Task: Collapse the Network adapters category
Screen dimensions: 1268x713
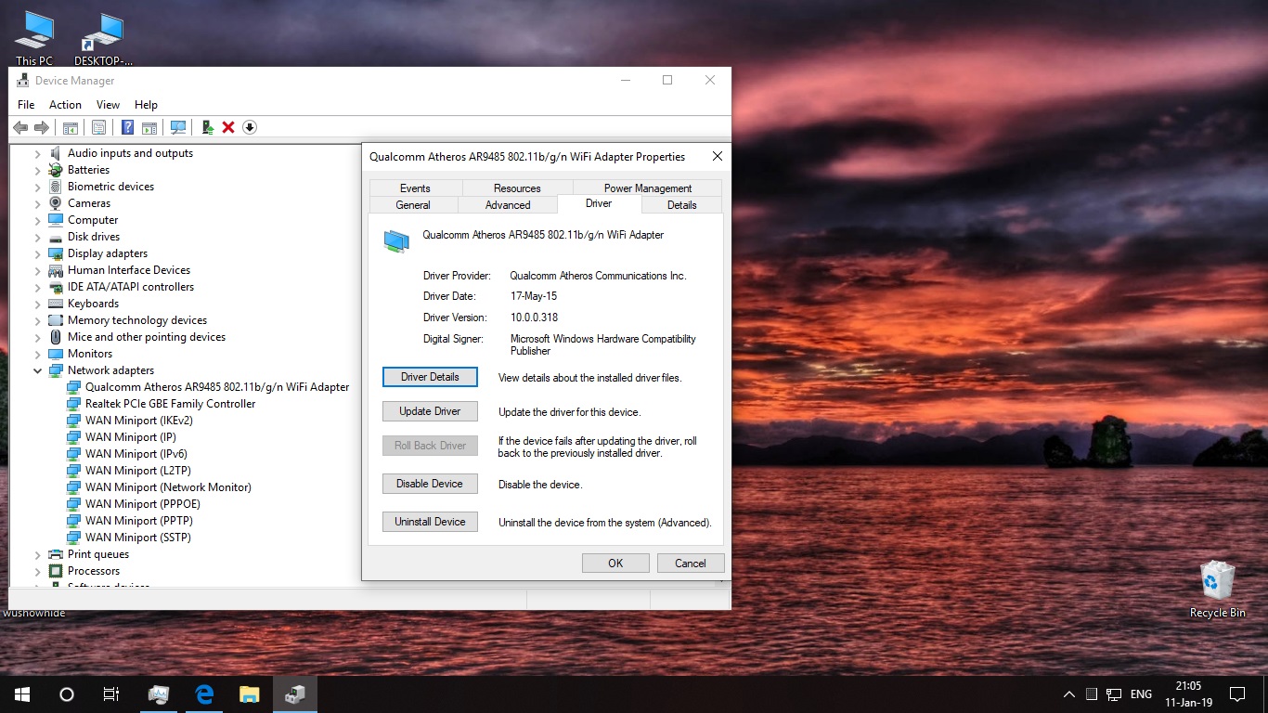Action: (x=38, y=370)
